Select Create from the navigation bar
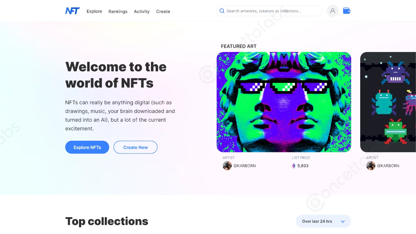The image size is (416, 234). [x=163, y=11]
